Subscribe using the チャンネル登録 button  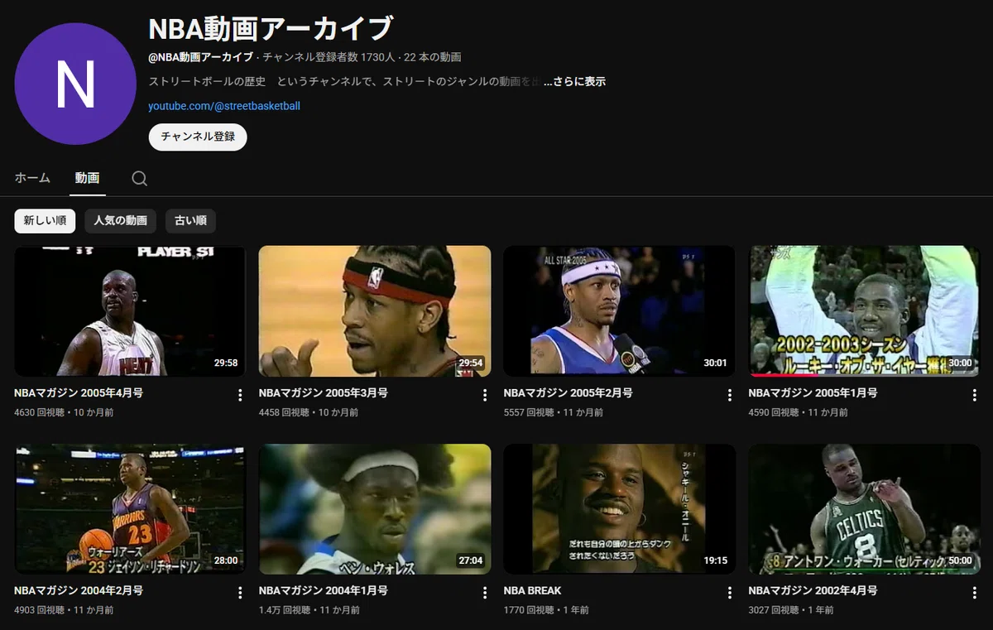click(198, 137)
